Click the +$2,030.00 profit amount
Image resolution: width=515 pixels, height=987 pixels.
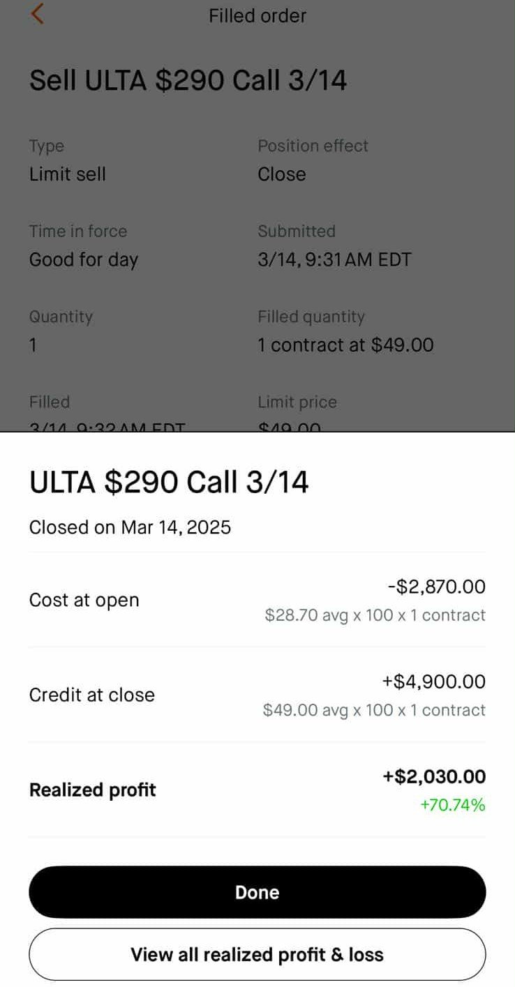[x=433, y=776]
